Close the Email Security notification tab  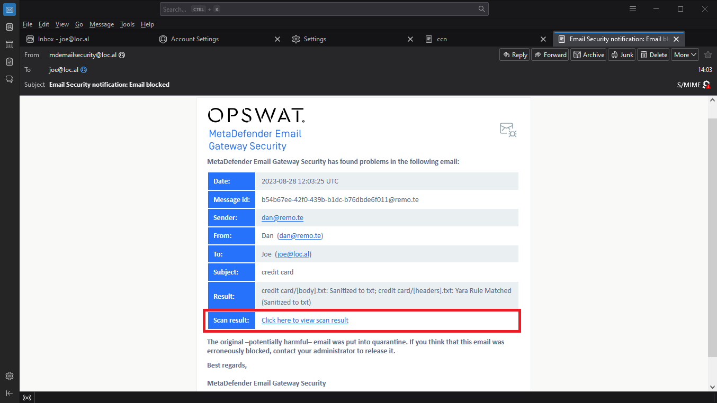676,39
